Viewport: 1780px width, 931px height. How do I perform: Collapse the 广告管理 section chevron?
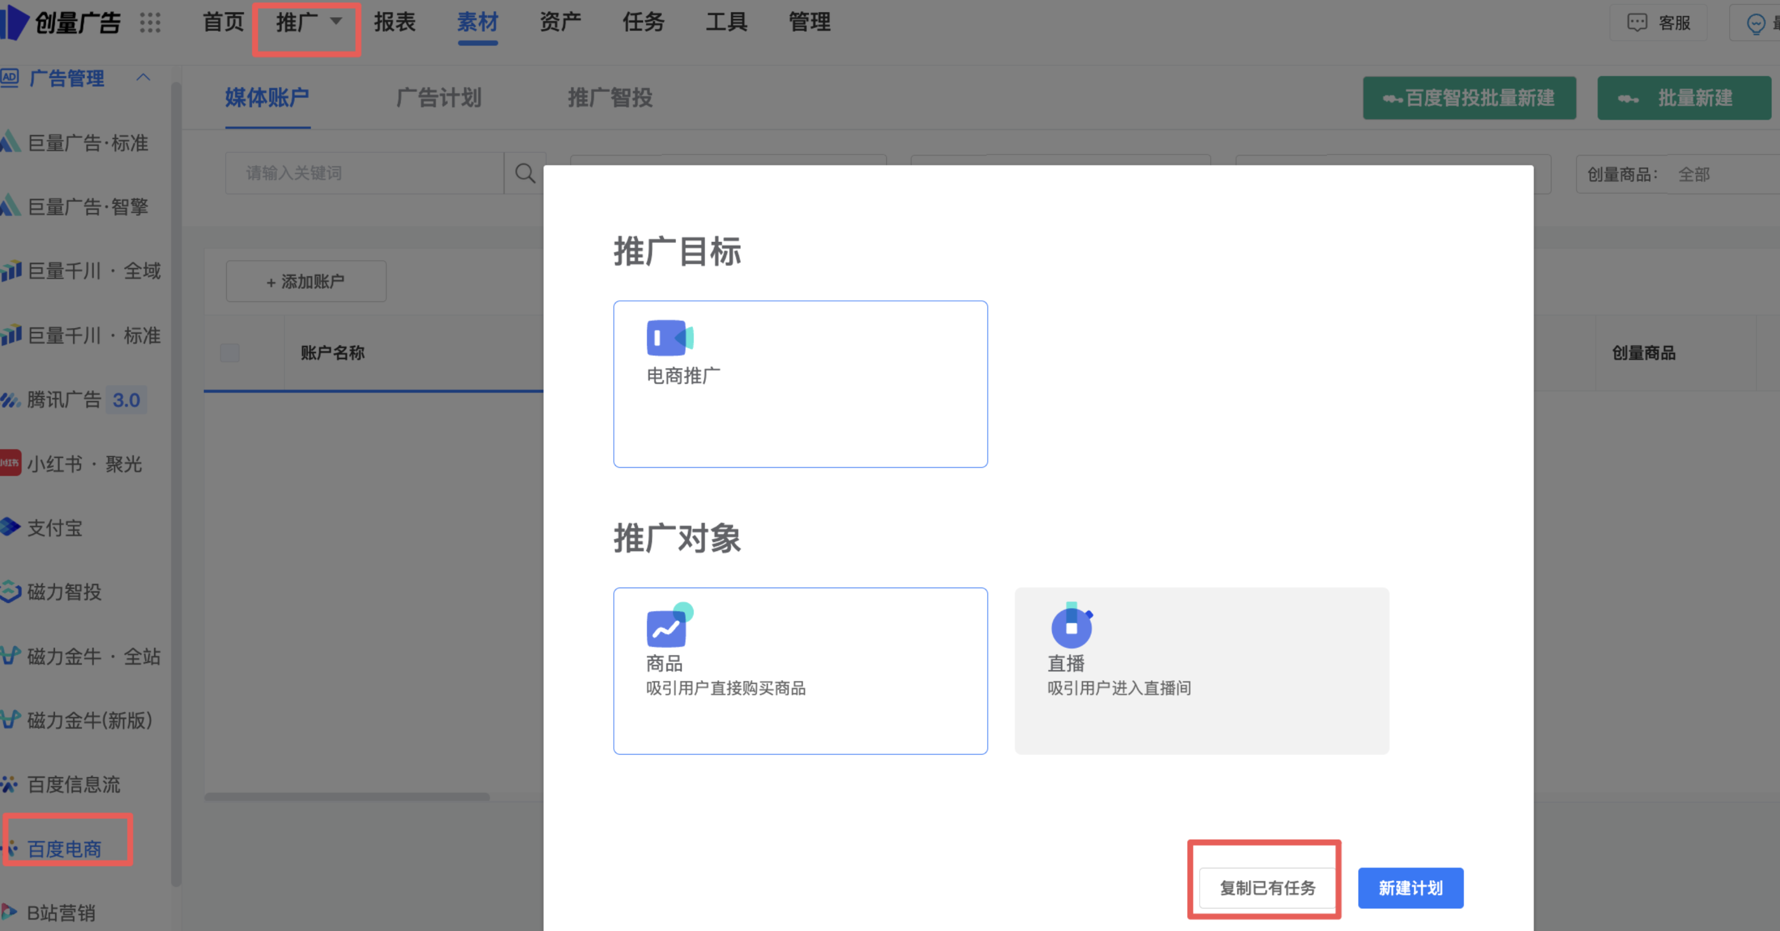point(143,77)
